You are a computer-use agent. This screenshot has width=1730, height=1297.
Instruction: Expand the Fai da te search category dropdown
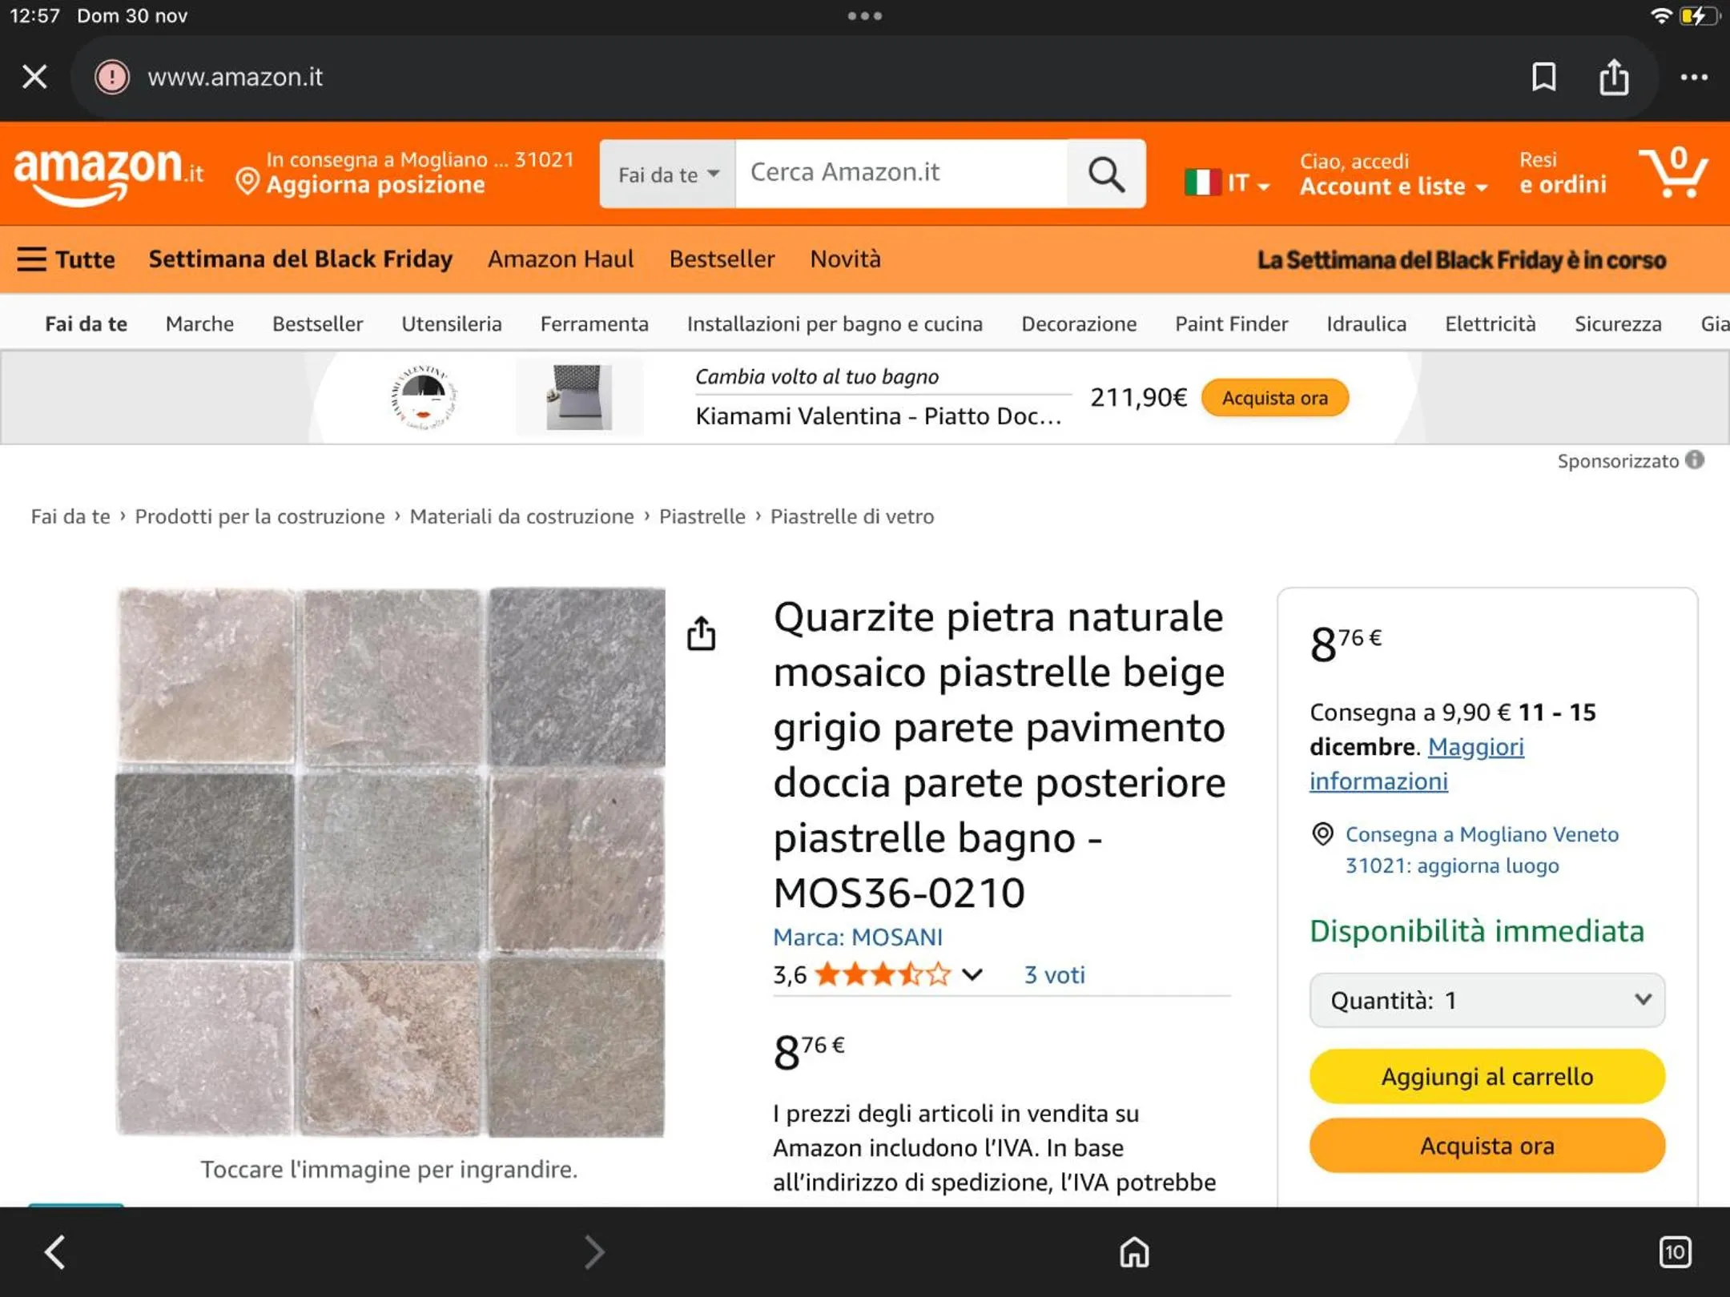[667, 174]
